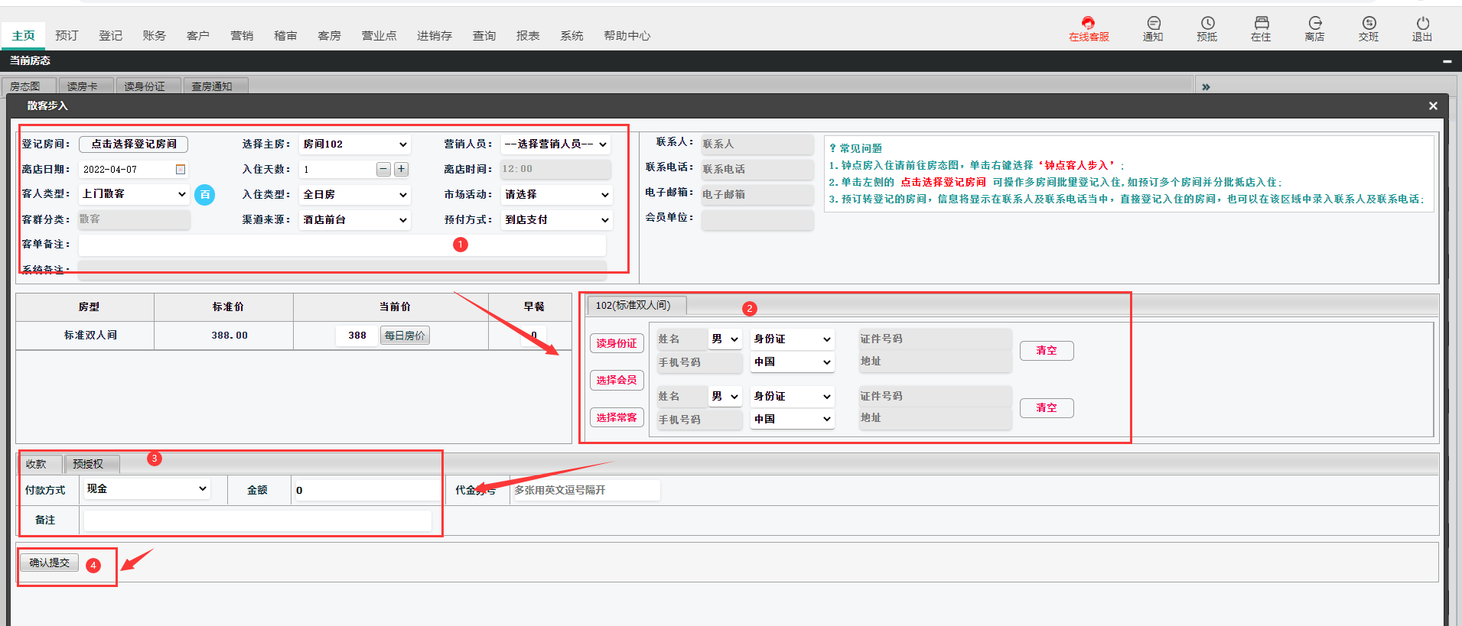Open the 客户 menu
The width and height of the screenshot is (1462, 626).
coord(197,35)
